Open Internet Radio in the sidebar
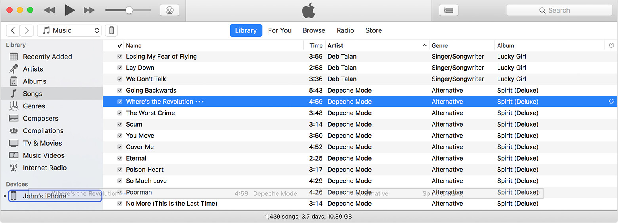This screenshot has height=223, width=618. click(x=45, y=168)
